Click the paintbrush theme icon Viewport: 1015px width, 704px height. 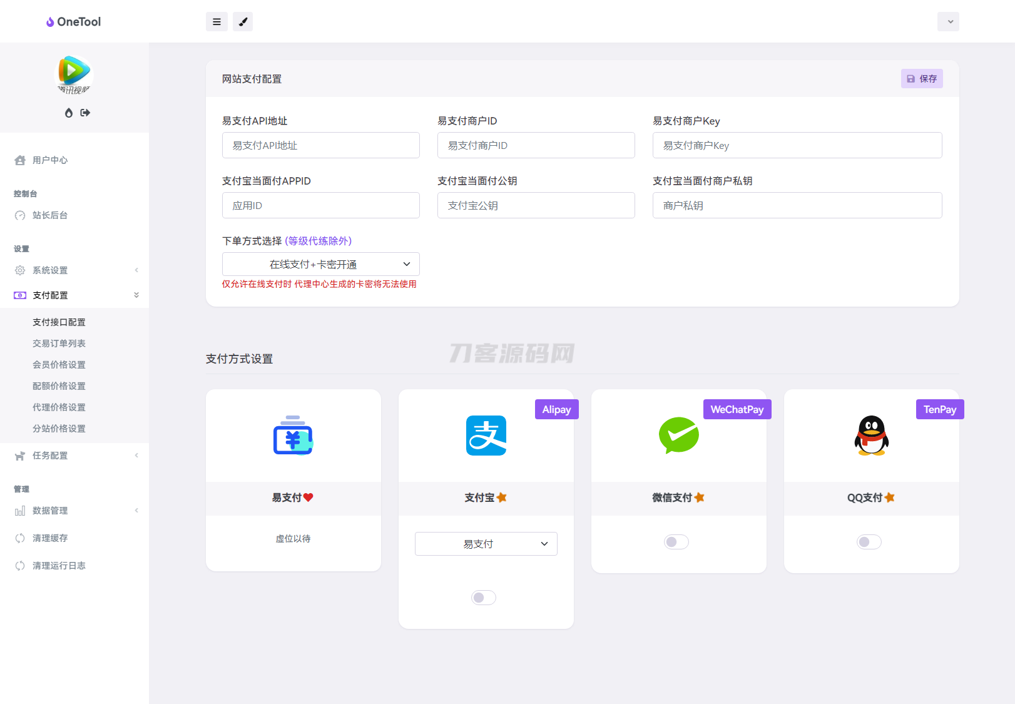pyautogui.click(x=243, y=22)
